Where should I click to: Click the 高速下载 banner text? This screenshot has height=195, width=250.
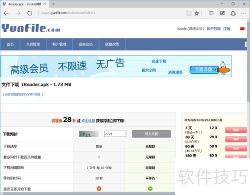click(159, 61)
